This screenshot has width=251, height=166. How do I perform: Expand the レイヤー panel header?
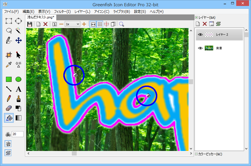196,18
